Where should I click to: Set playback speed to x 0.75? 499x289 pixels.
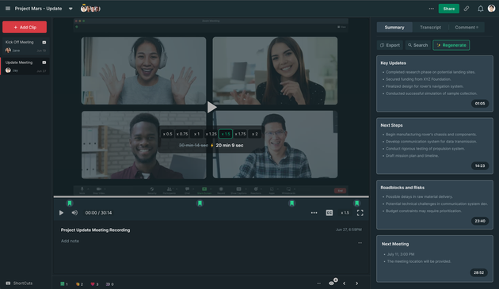181,134
